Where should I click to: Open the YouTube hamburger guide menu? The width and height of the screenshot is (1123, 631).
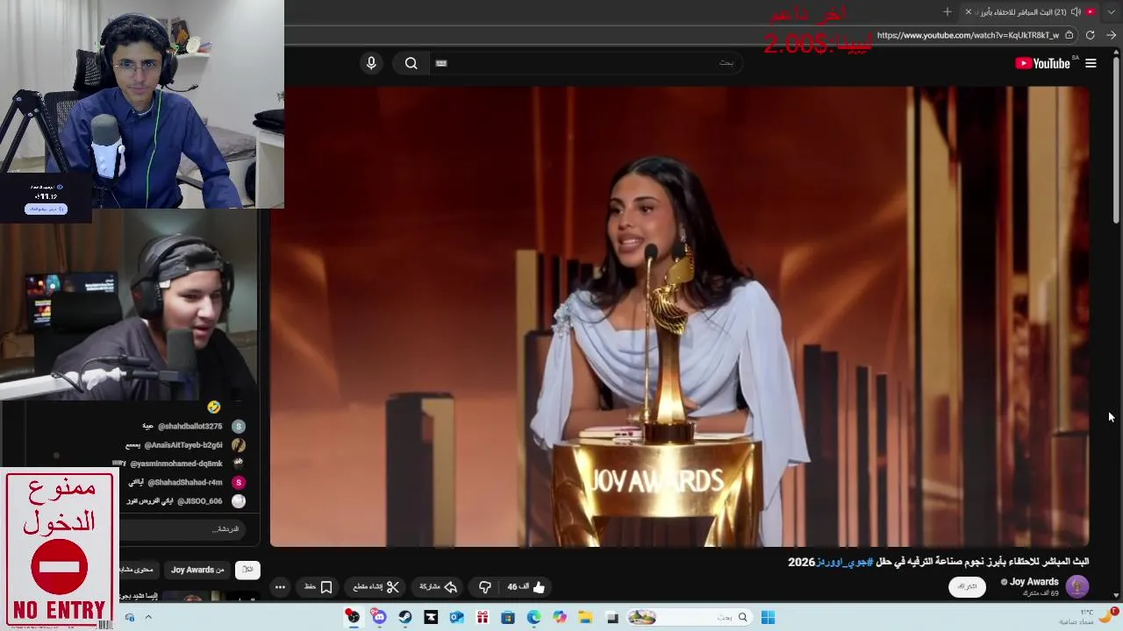tap(1091, 63)
